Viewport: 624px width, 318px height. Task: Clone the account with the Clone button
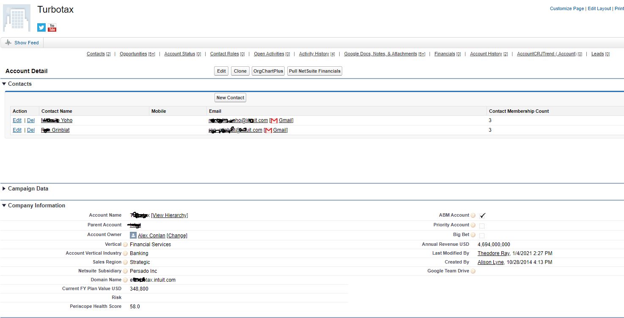pos(240,71)
